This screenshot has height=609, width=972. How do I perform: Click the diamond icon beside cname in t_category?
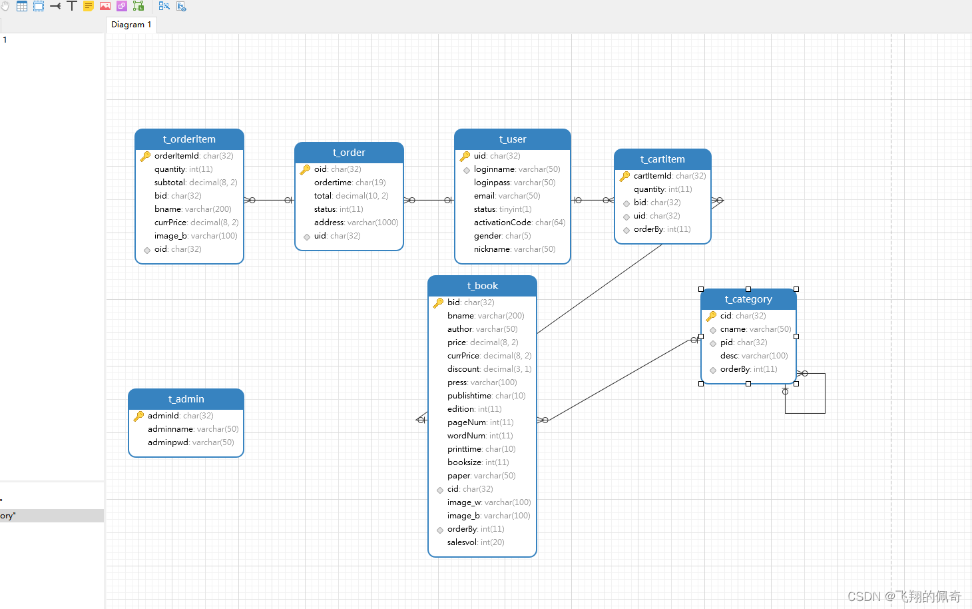tap(713, 330)
